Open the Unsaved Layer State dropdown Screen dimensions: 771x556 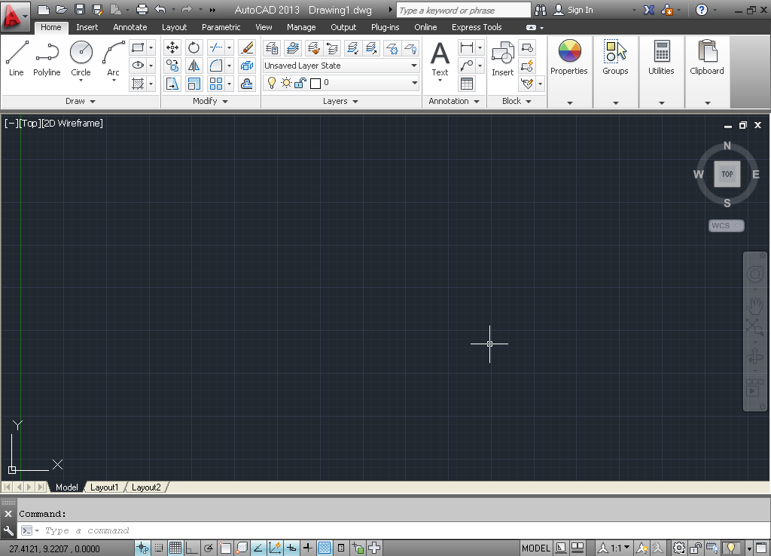[414, 66]
